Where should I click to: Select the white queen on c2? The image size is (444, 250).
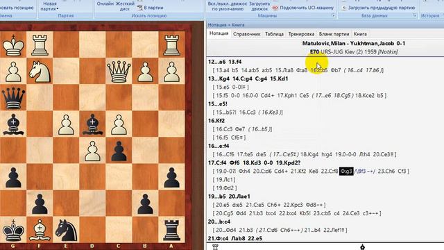pos(119,72)
